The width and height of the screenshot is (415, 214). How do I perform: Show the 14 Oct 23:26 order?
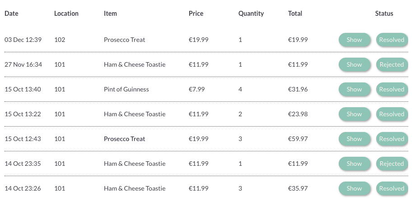click(x=354, y=188)
